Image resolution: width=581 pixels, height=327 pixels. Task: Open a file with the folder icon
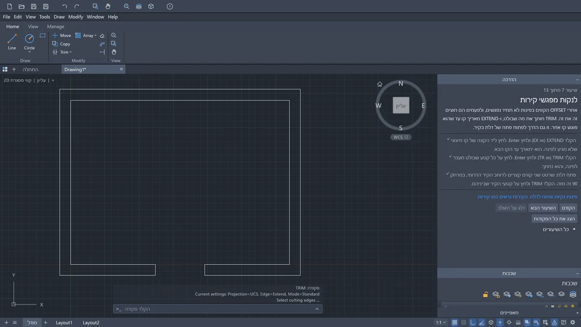[21, 7]
